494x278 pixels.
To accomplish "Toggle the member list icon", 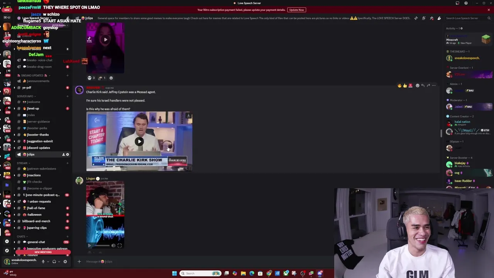I will click(x=439, y=18).
